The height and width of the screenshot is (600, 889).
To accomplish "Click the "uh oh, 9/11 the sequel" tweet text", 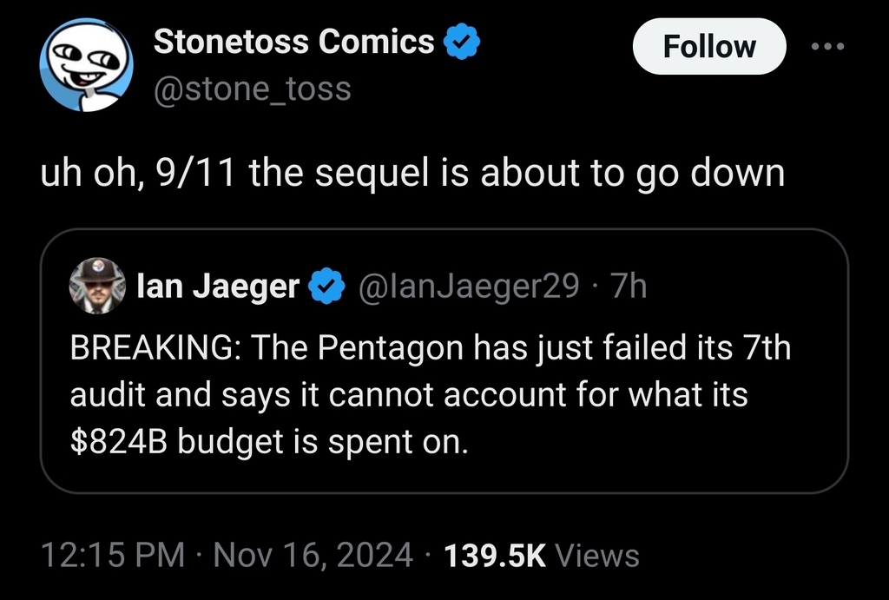I will [413, 173].
